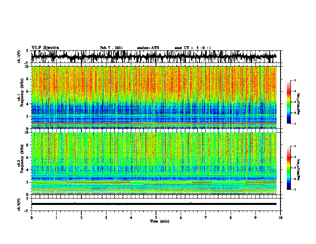
Task: Click the "station=ATH" header text
Action: tap(148, 48)
